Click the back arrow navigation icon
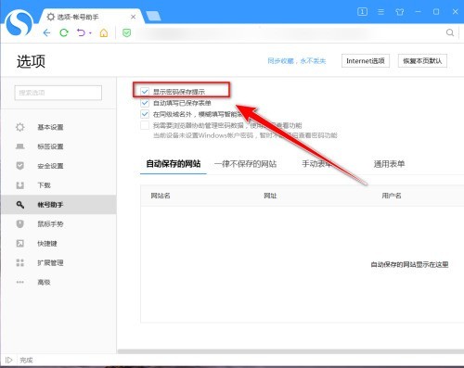Viewport: 464px width, 368px height. tap(46, 32)
